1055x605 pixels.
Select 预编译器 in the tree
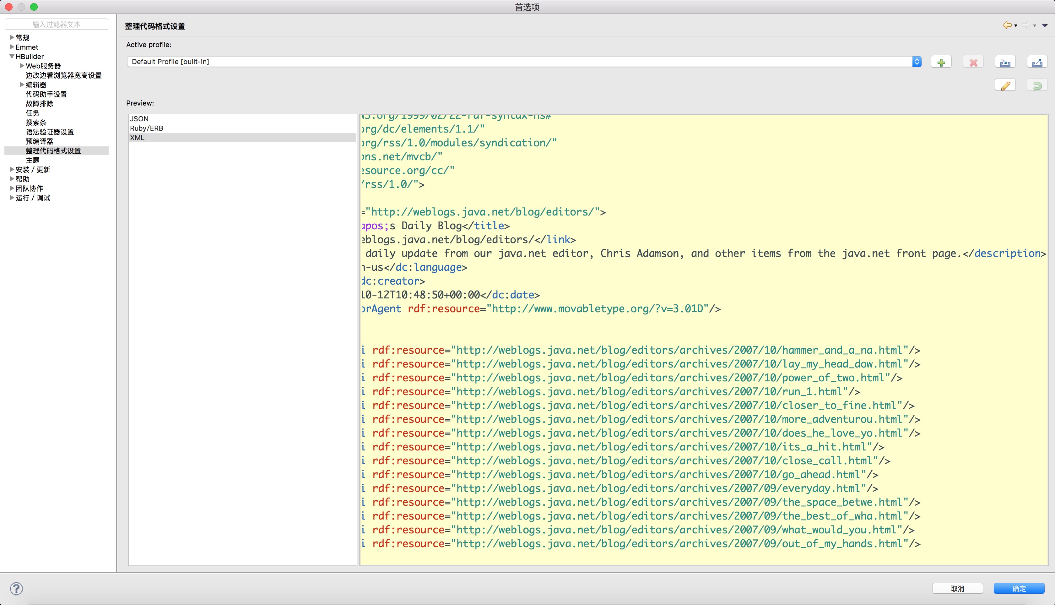[x=40, y=141]
